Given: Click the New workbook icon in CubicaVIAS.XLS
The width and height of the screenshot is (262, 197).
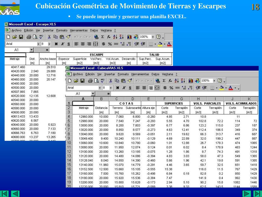Looking at the screenshot, I should 70,81.
